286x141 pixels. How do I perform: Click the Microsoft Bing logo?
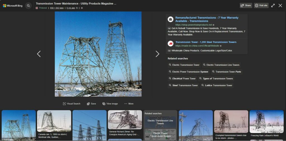(13, 6)
